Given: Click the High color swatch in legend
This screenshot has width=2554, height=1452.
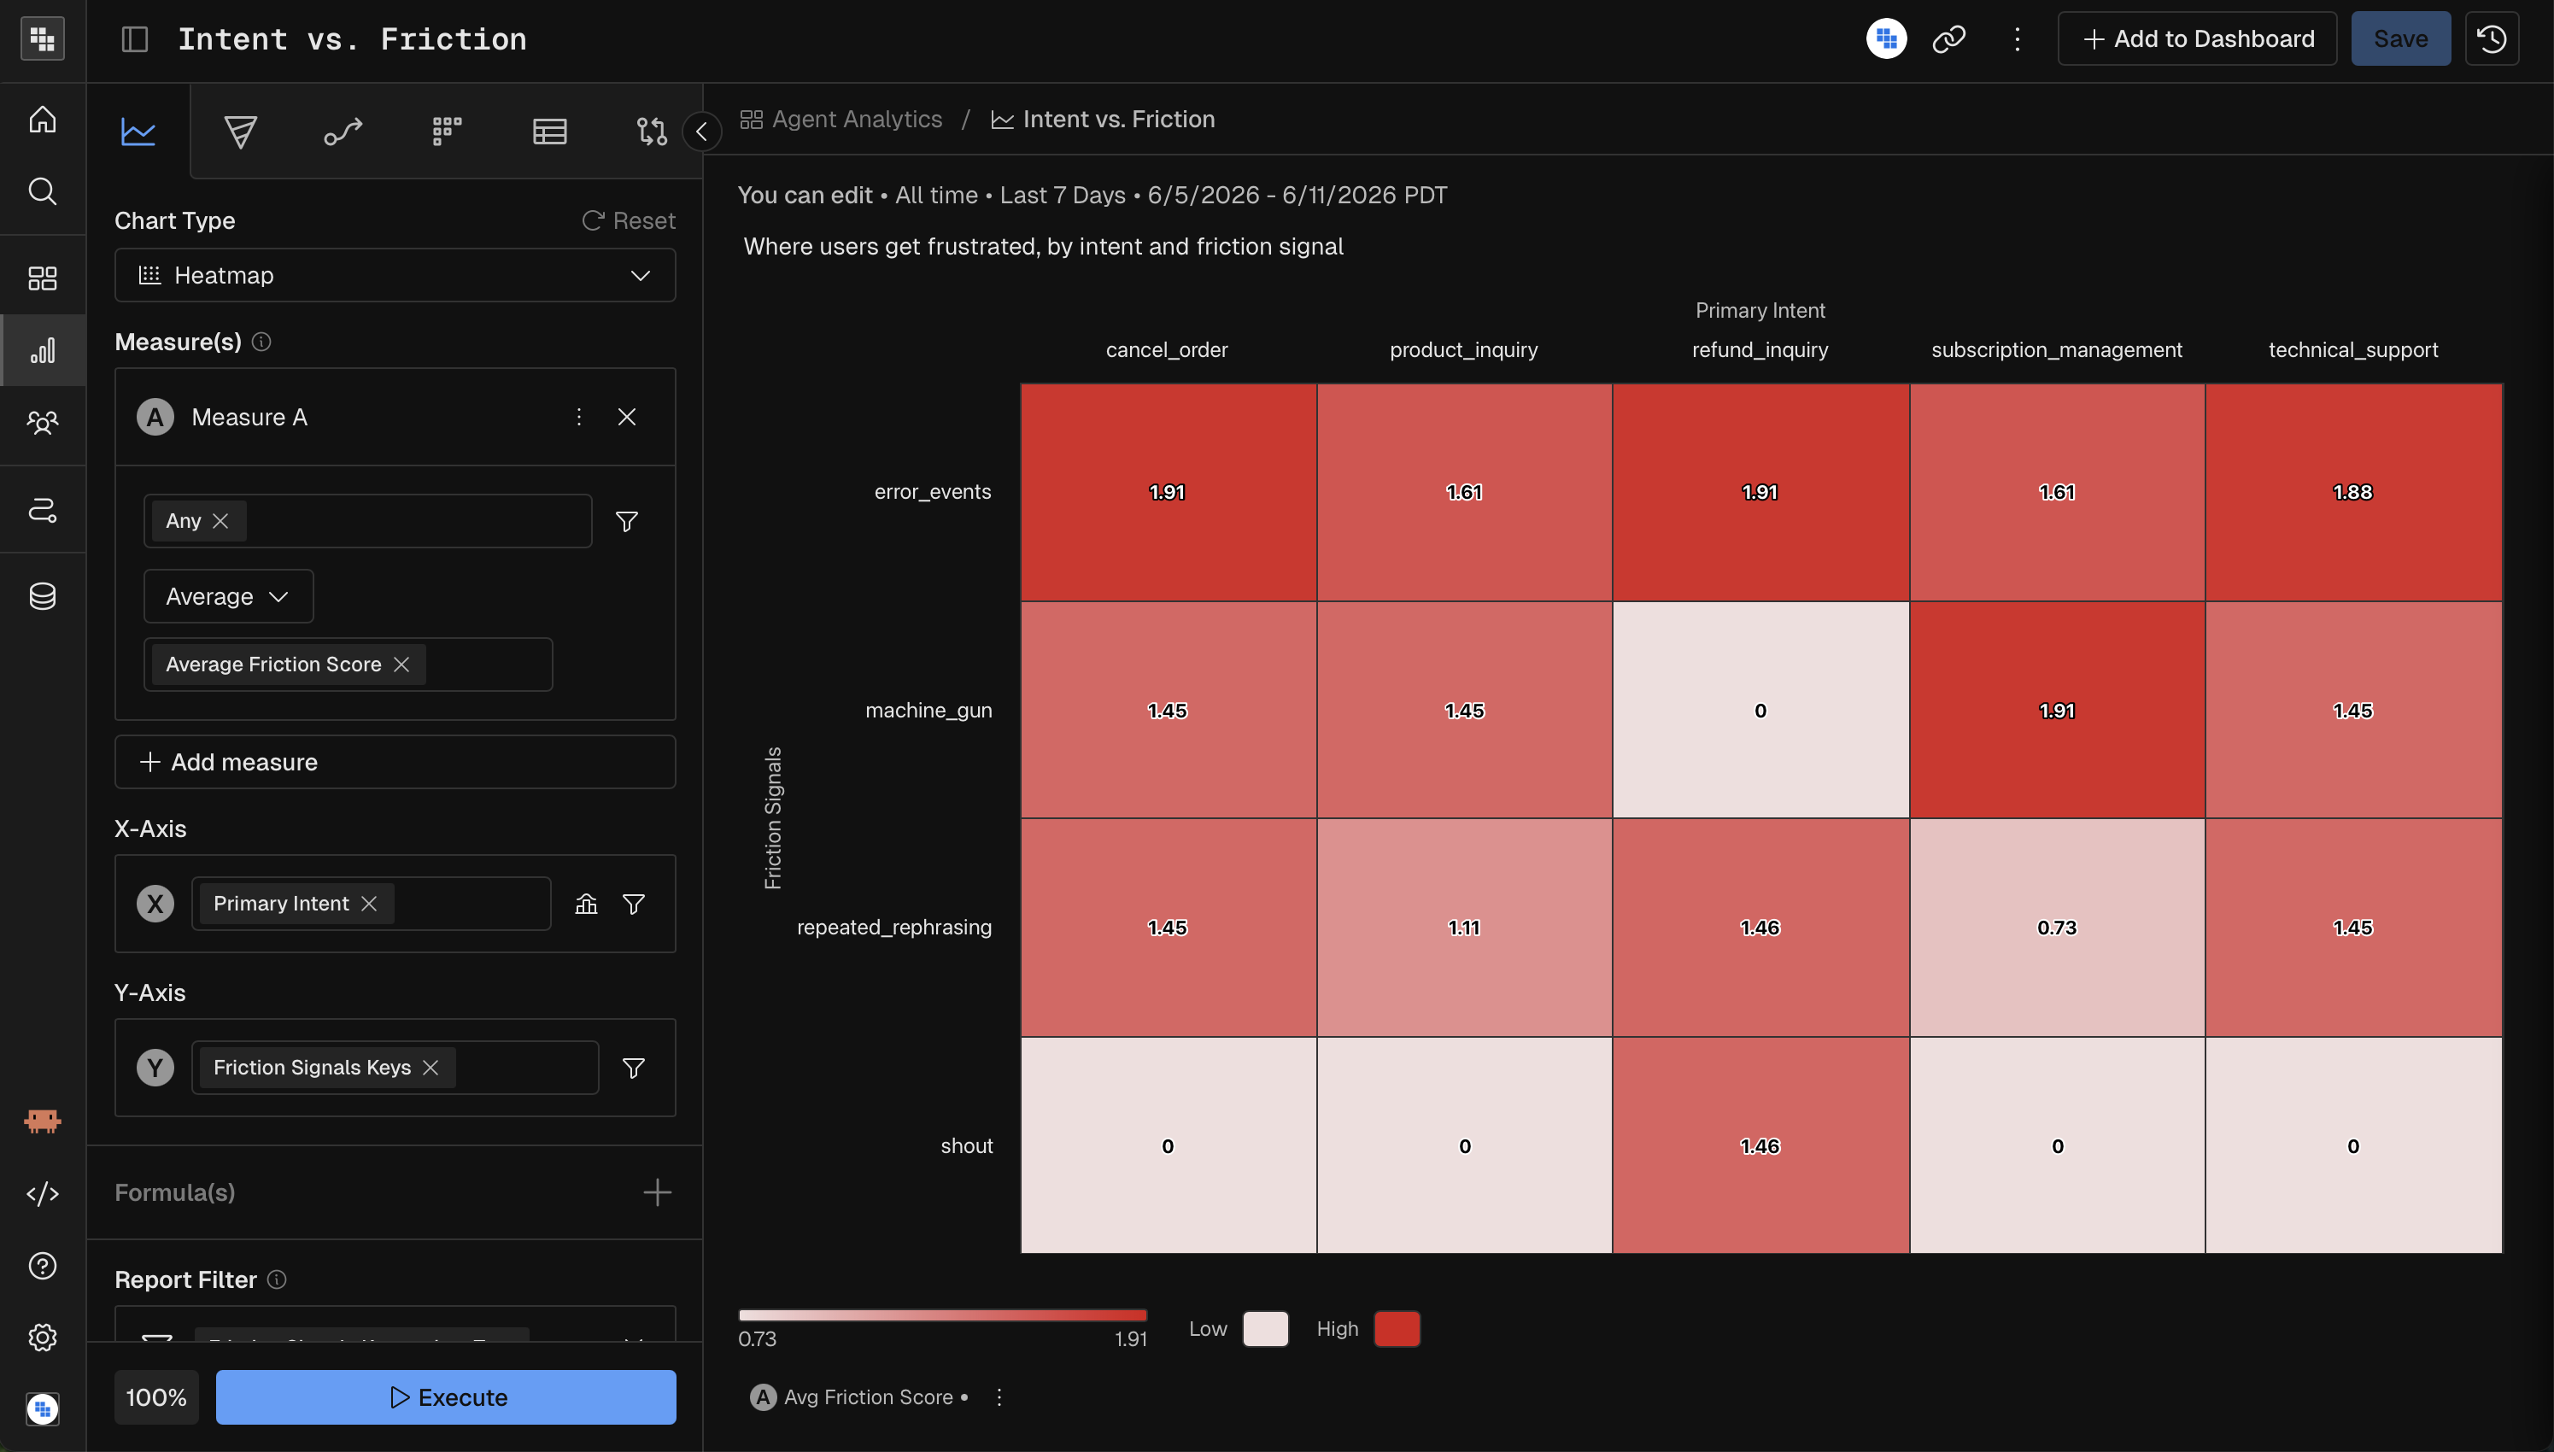Looking at the screenshot, I should (x=1397, y=1329).
